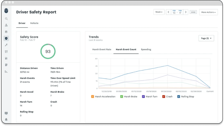Click the 'Harsh Turn' stat label
This screenshot has height=126, width=224.
click(26, 102)
